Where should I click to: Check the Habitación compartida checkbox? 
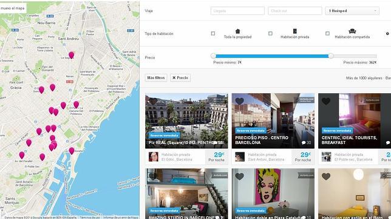[x=327, y=33]
